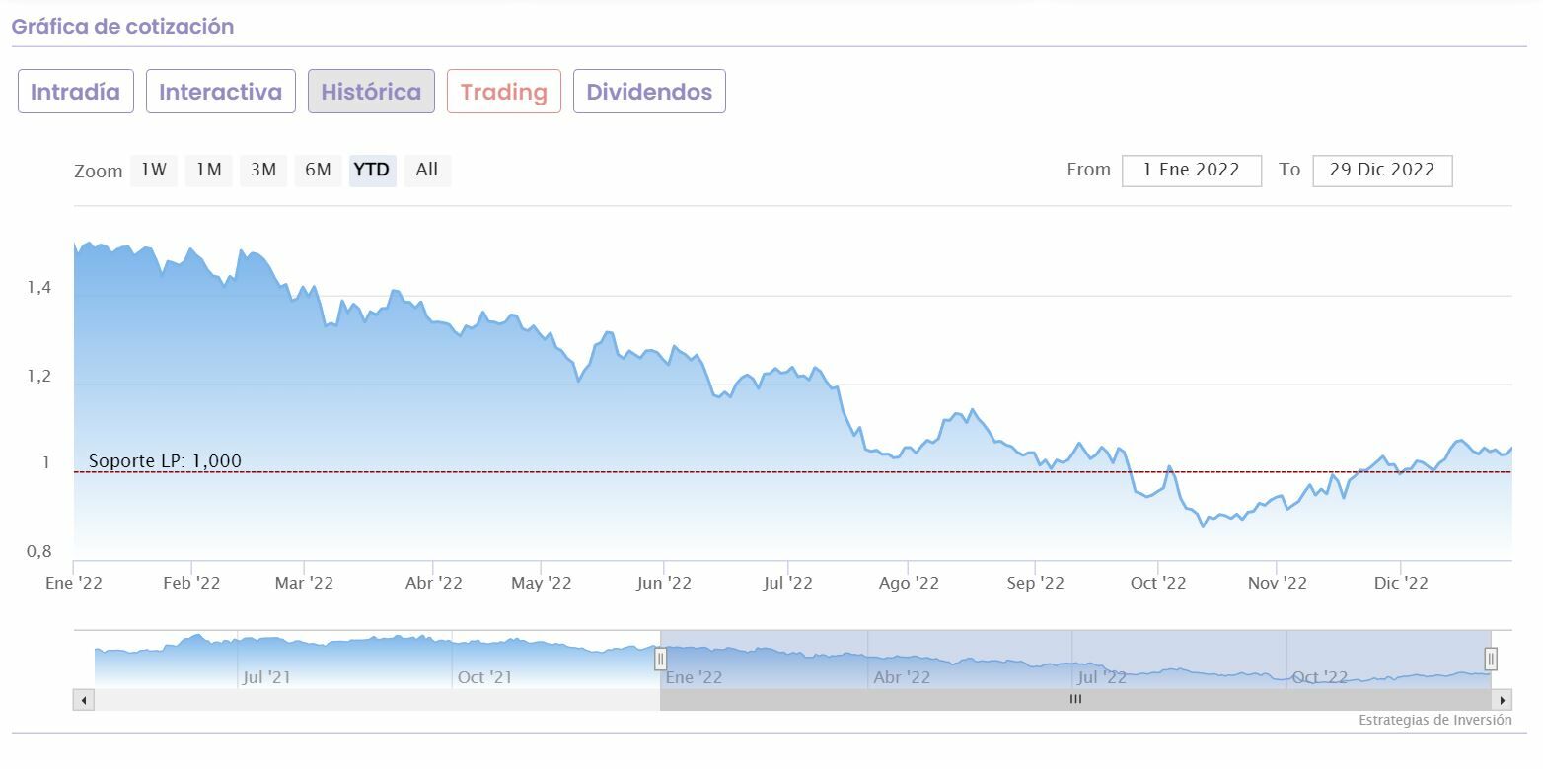The height and width of the screenshot is (769, 1543).
Task: Click the navigator right arrow button
Action: [x=1503, y=700]
